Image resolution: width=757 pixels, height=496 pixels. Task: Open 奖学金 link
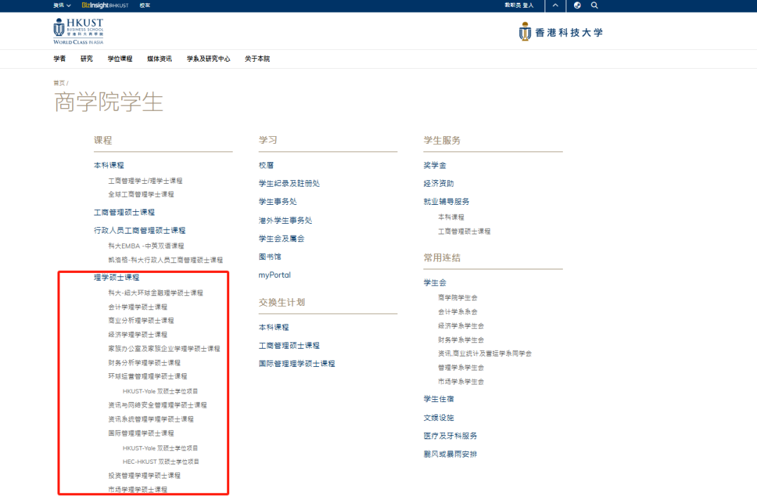point(435,166)
